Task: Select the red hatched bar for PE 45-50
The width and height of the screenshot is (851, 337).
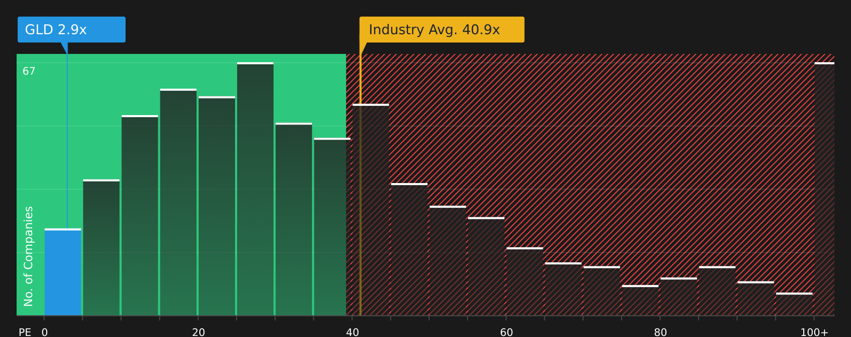Action: (409, 249)
